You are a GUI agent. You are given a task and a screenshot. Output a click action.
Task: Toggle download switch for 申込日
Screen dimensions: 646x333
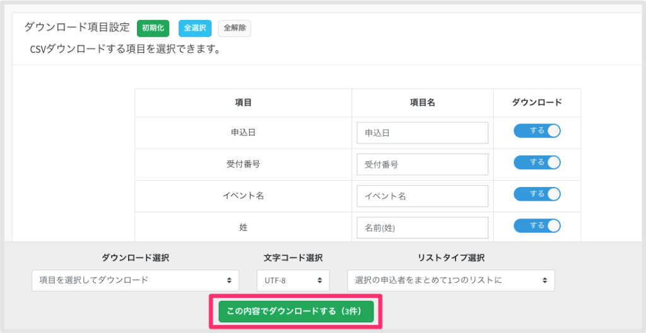coord(537,131)
